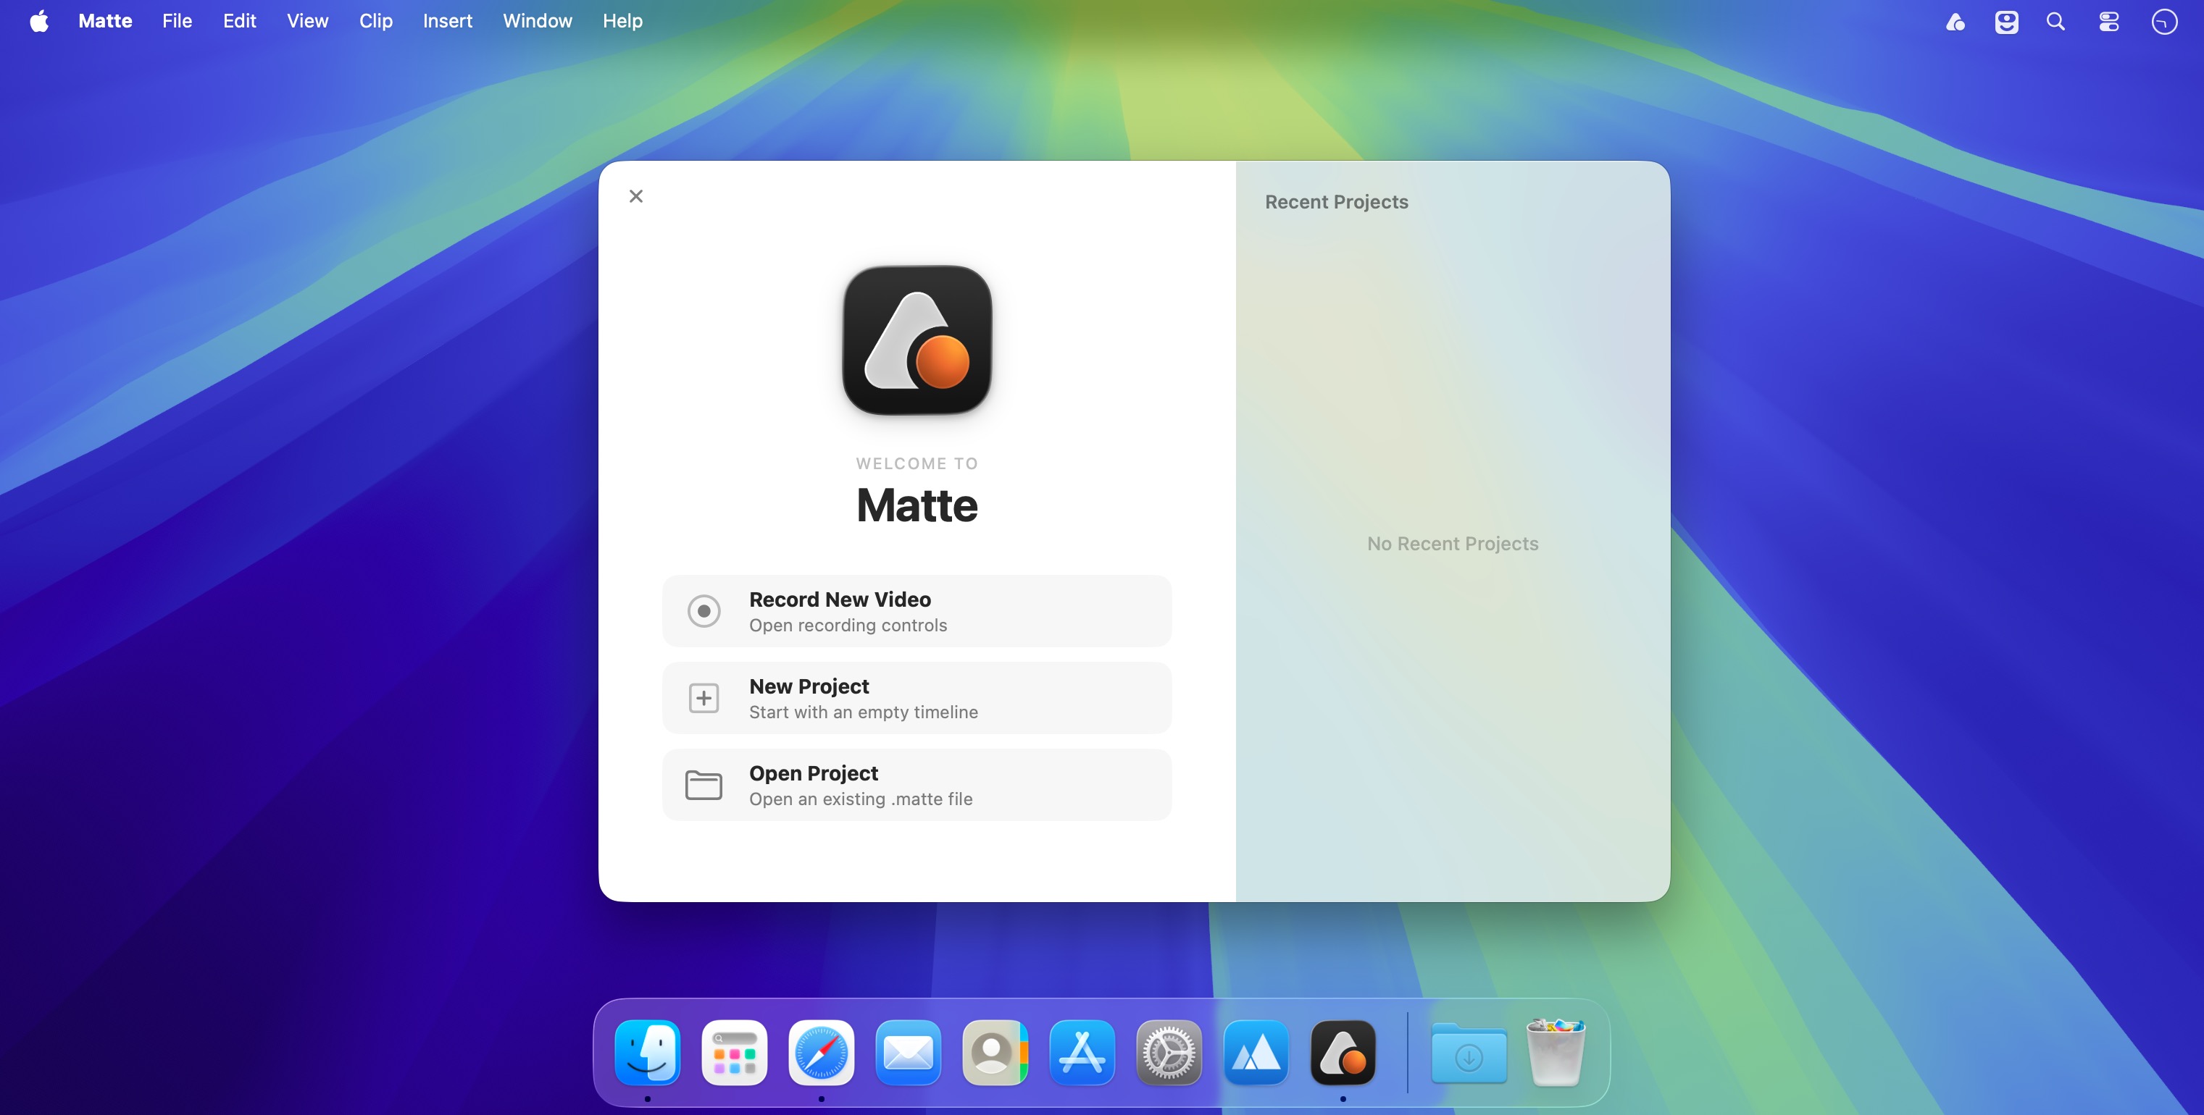
Task: Open Contacts from the Dock
Action: coord(995,1053)
